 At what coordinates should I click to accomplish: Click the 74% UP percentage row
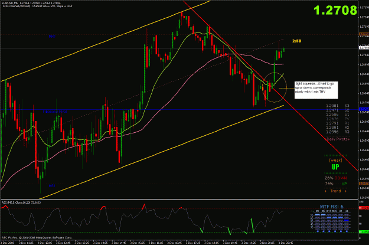(336, 184)
